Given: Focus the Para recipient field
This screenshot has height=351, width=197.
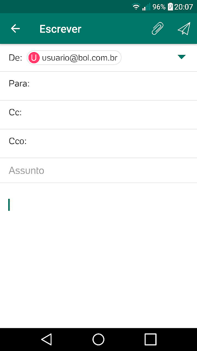Looking at the screenshot, I should coord(98,86).
